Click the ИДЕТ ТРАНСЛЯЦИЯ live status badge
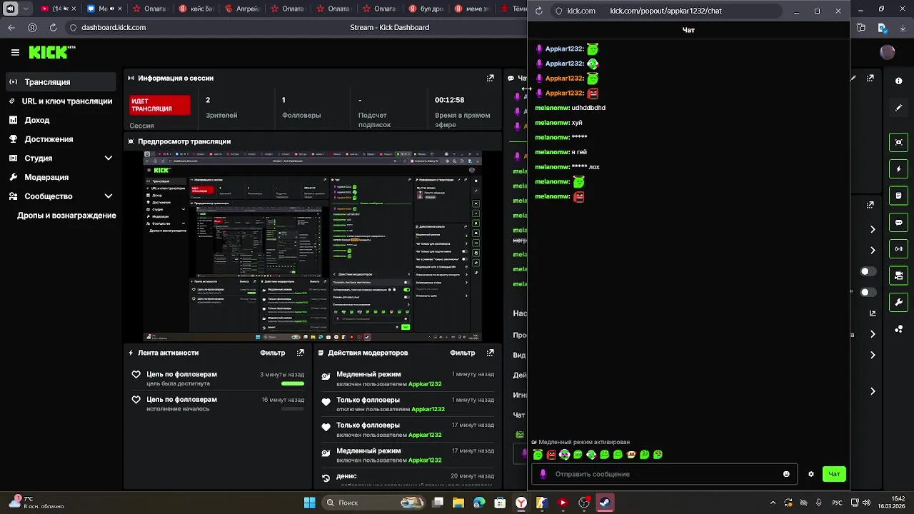914x514 pixels. click(x=160, y=105)
